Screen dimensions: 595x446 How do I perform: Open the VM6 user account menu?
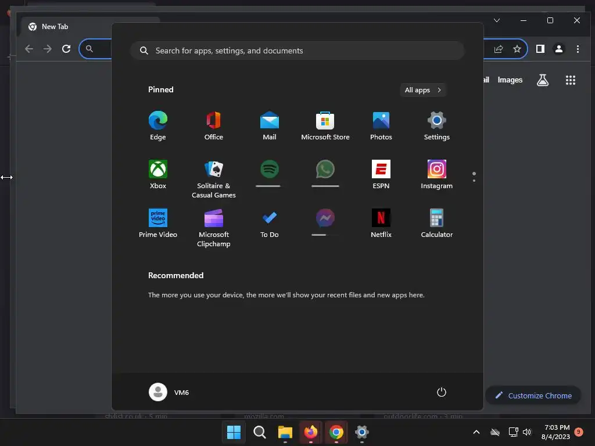click(x=169, y=392)
